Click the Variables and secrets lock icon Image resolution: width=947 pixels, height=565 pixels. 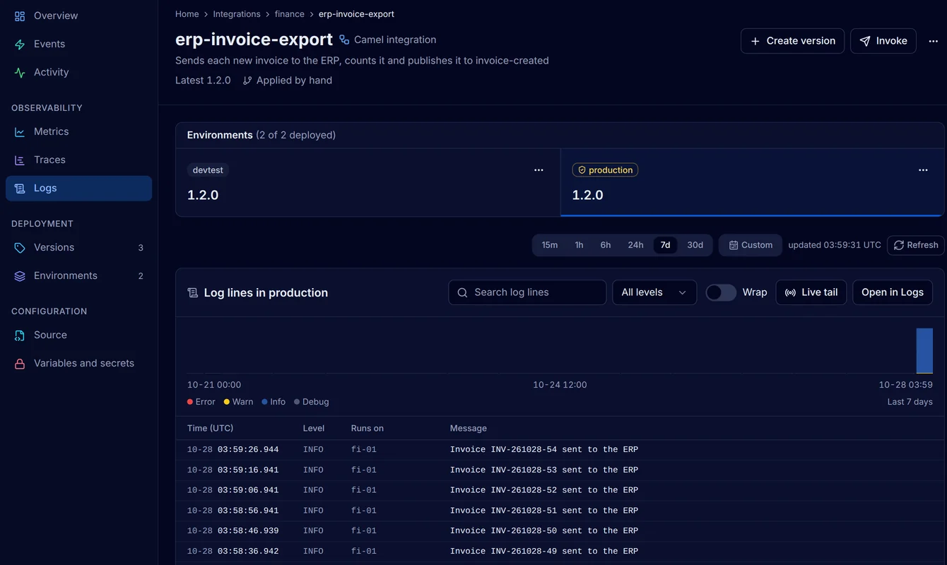tap(20, 364)
